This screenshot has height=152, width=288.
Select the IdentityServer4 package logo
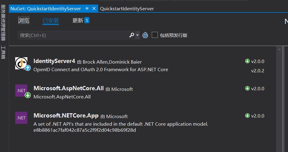[21, 63]
